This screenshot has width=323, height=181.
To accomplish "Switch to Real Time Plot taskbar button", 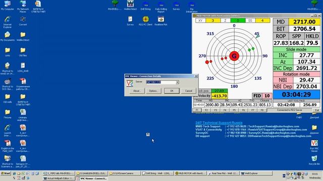I will (x=223, y=173).
